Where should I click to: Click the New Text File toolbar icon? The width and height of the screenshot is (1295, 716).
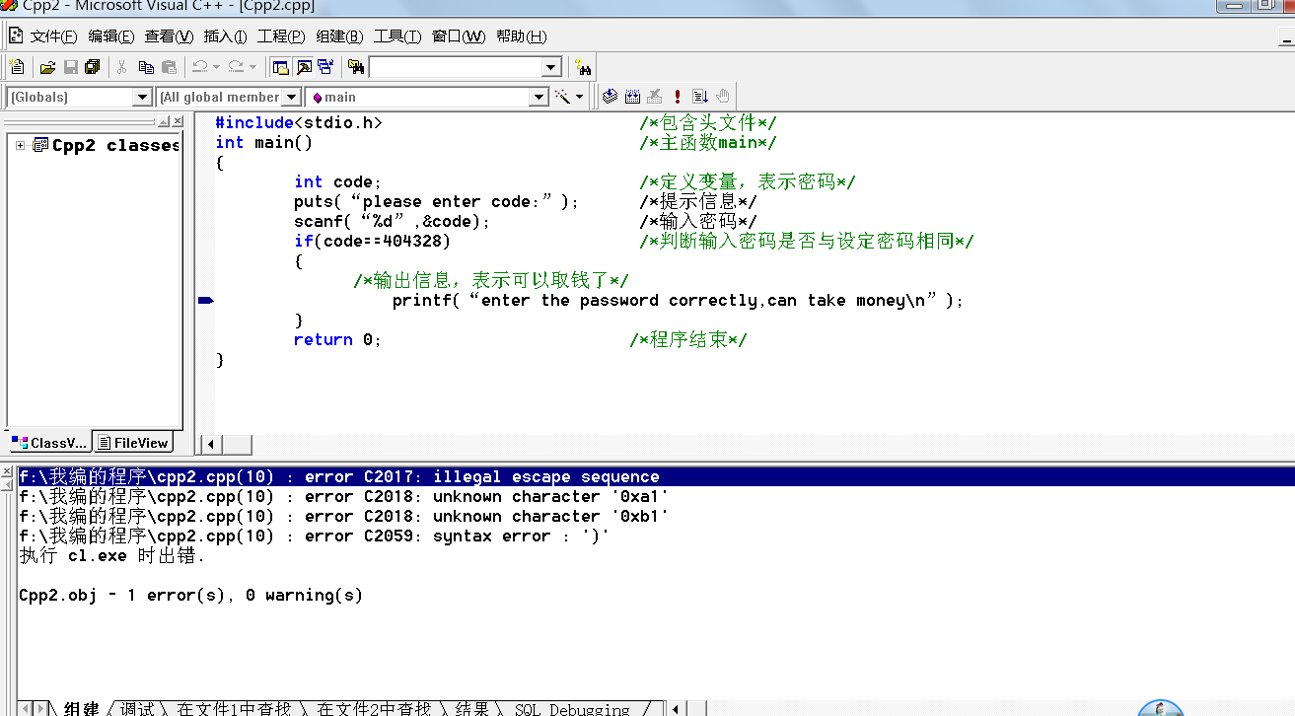click(17, 67)
